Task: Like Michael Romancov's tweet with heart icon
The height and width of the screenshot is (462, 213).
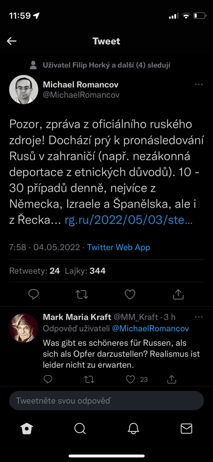Action: 130,294
